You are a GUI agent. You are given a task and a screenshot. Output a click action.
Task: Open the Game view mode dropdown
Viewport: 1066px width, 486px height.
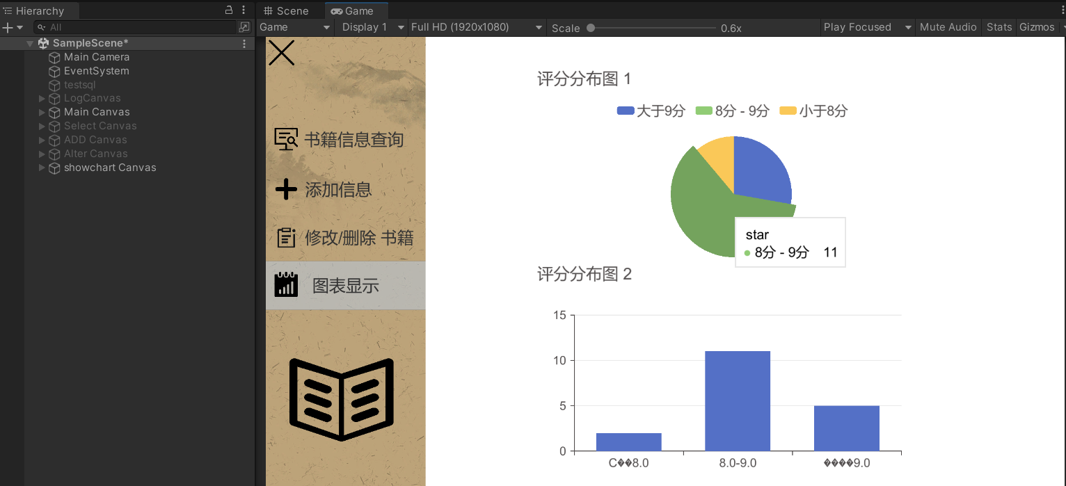295,27
